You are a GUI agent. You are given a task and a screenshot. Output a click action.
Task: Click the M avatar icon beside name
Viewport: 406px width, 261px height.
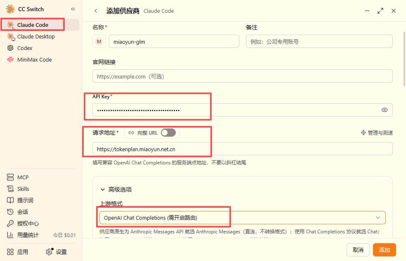(x=99, y=41)
